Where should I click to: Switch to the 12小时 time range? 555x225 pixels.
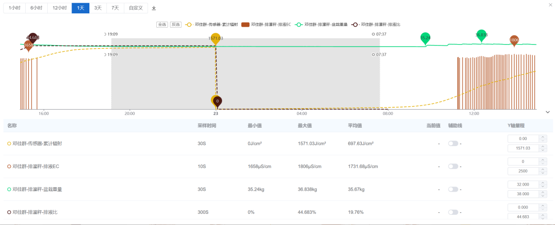[x=60, y=8]
